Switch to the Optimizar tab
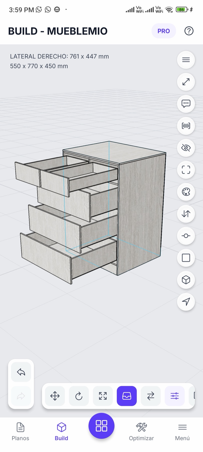This screenshot has width=203, height=452. [141, 432]
